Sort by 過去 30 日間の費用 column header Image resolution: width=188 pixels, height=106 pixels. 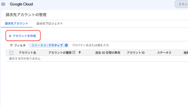[108, 53]
